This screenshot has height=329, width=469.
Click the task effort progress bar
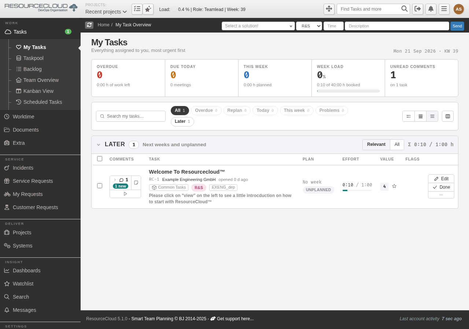357,190
